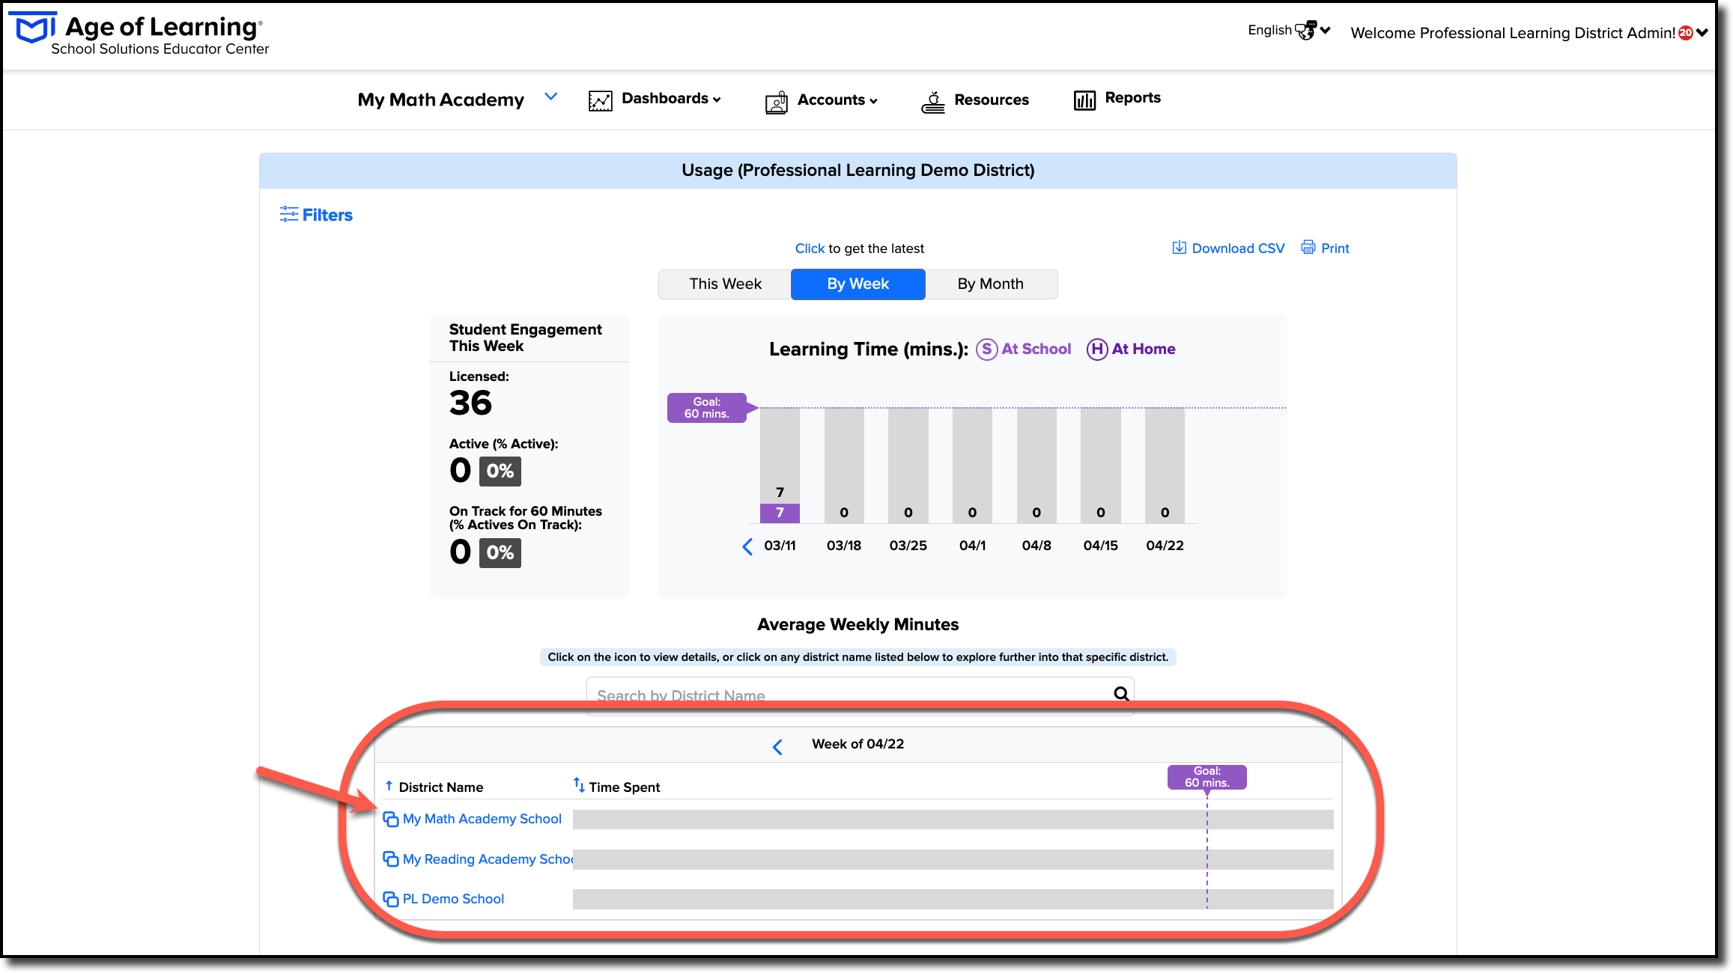Click My Reading Academy School time bar

click(953, 859)
